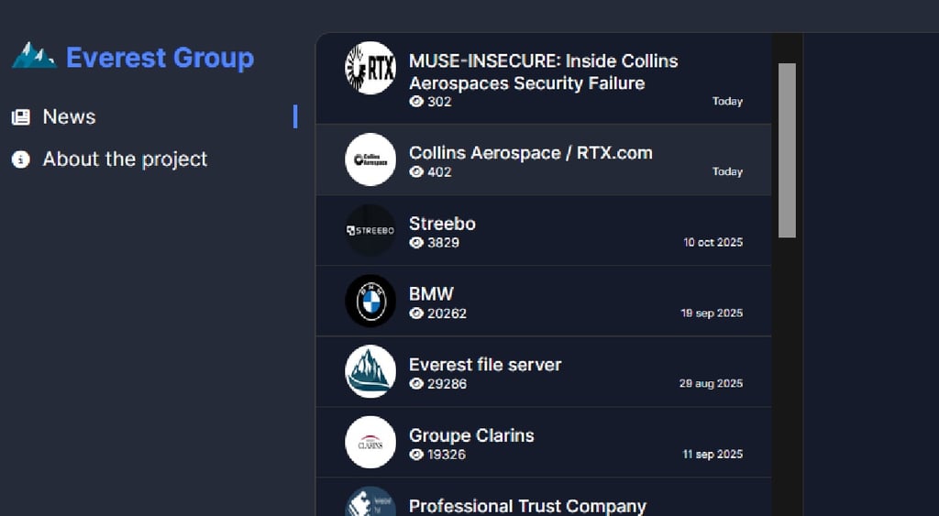
Task: Open About the project page
Action: 125,159
